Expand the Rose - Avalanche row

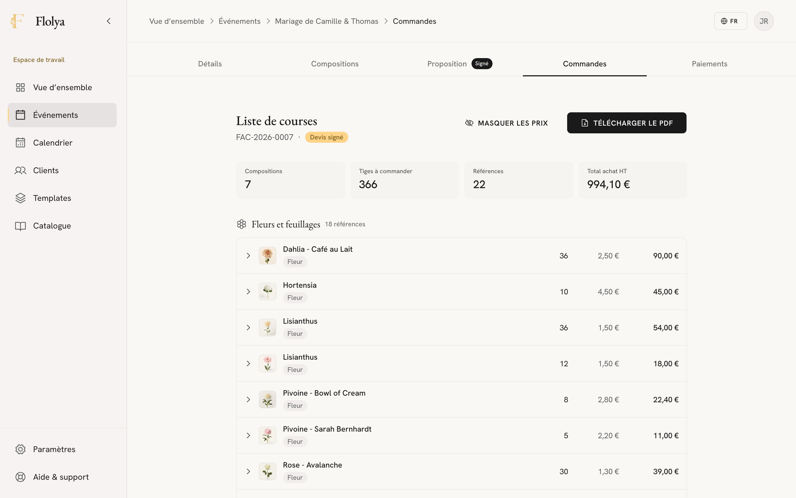[x=248, y=471]
